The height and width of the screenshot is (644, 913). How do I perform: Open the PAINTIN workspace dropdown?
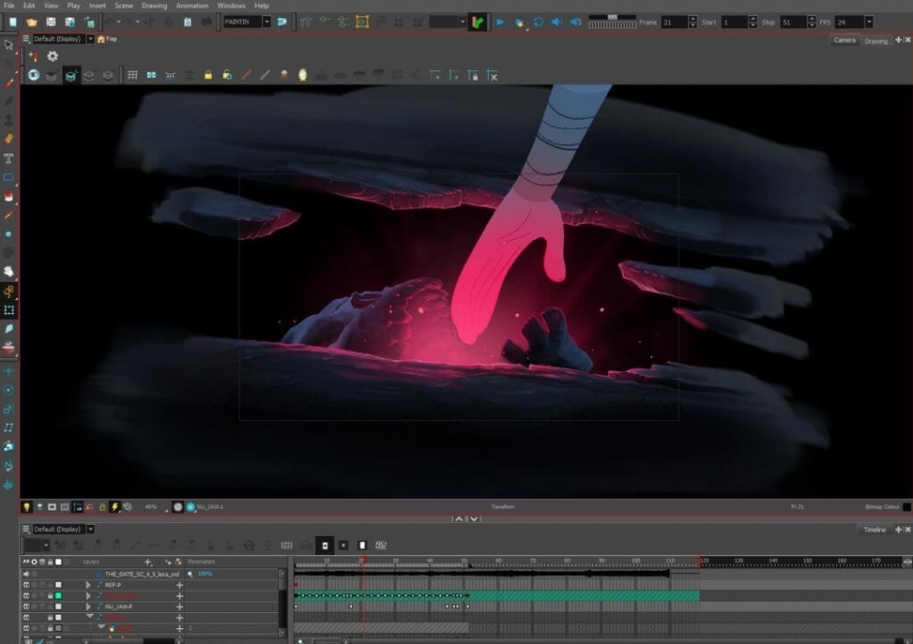pyautogui.click(x=266, y=22)
